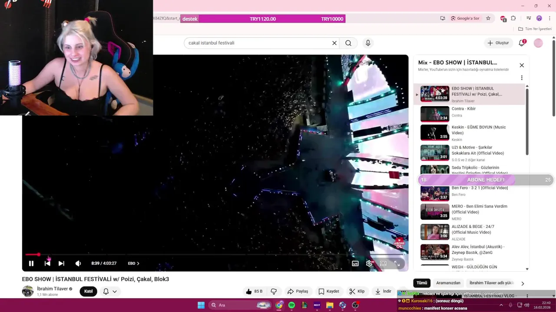Open File Explorer from the taskbar
The image size is (556, 312).
coord(330,305)
